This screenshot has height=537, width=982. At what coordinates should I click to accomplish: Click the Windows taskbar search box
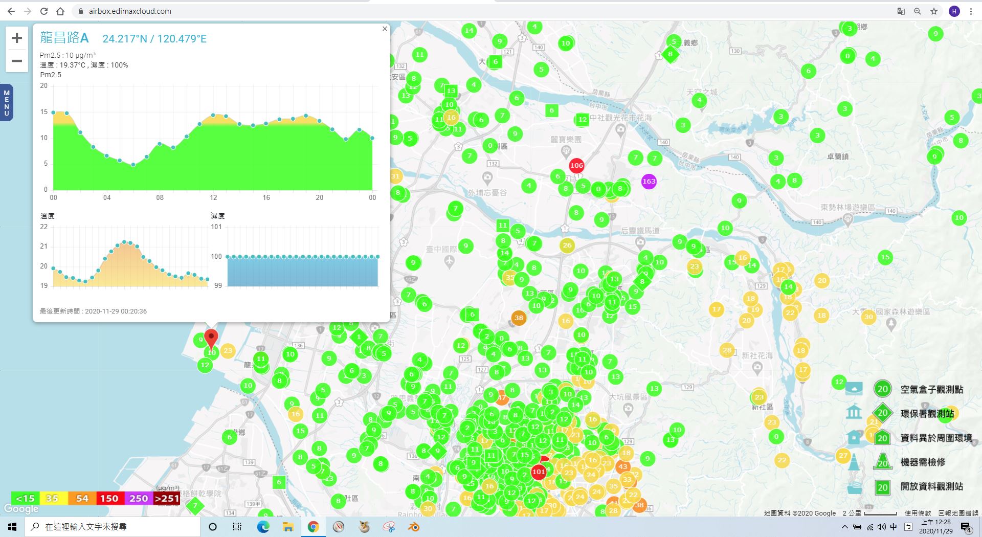(x=113, y=526)
